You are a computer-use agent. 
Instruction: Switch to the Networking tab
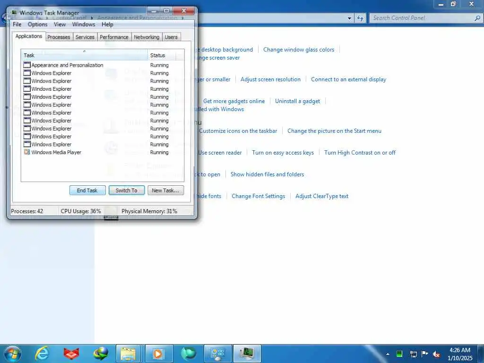pyautogui.click(x=147, y=37)
